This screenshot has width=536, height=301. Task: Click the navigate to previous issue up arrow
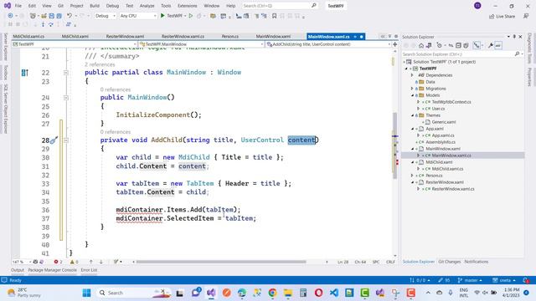[x=91, y=262]
